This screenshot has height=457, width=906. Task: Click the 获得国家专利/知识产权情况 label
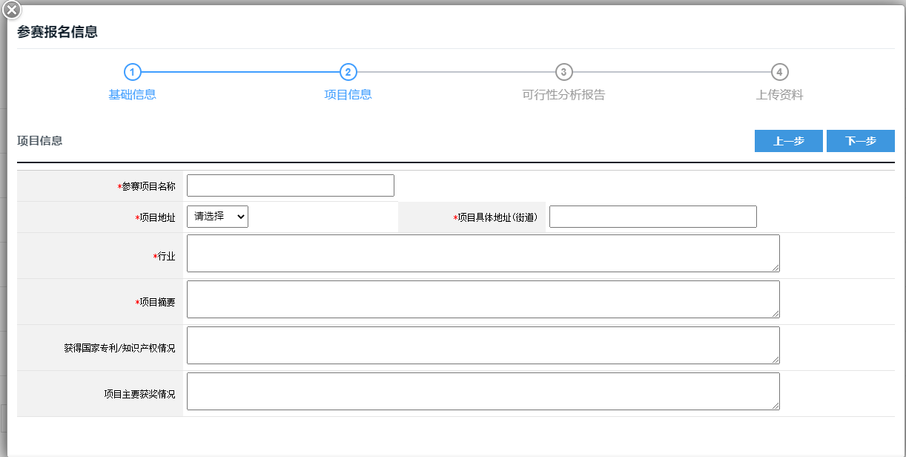coord(120,349)
